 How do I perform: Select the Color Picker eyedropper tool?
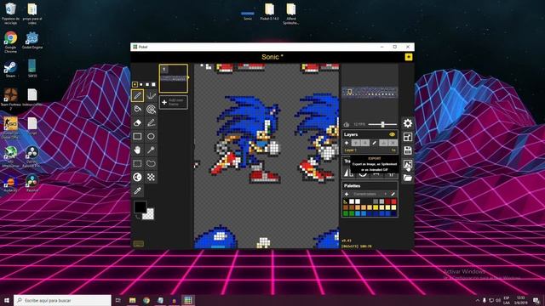click(137, 190)
